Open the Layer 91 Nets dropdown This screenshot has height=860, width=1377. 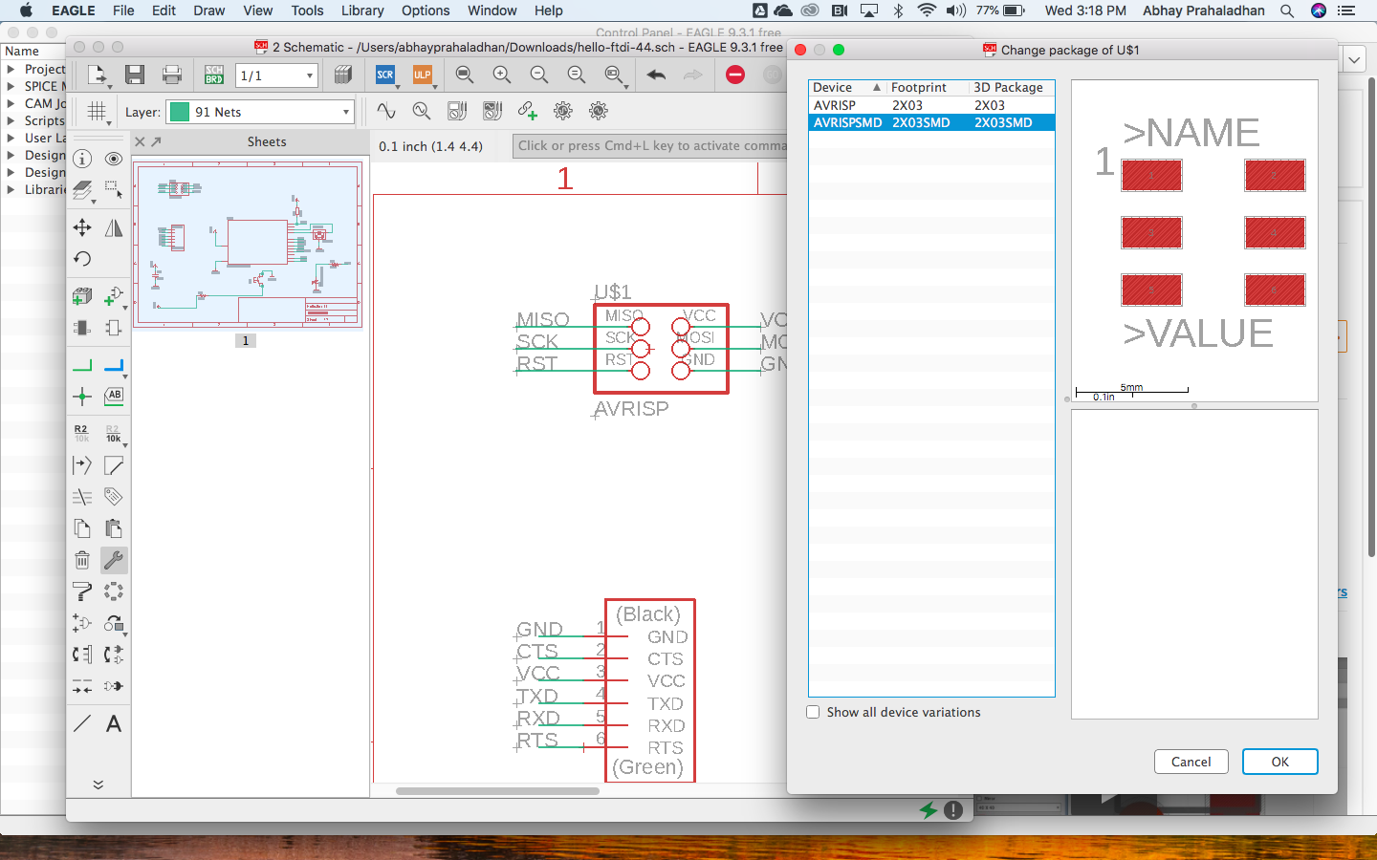point(260,112)
